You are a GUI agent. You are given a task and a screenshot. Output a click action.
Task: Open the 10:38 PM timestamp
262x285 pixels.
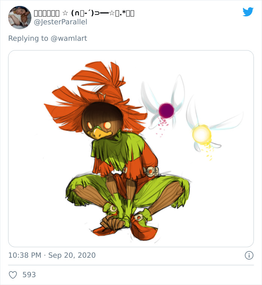pos(24,255)
